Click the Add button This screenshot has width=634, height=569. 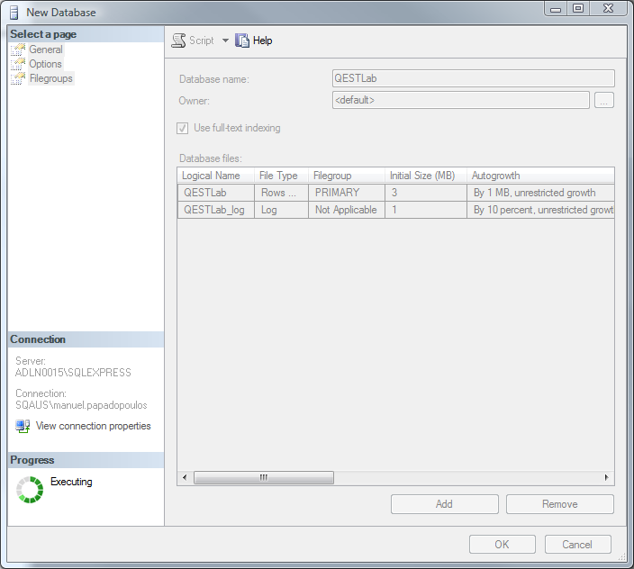444,504
